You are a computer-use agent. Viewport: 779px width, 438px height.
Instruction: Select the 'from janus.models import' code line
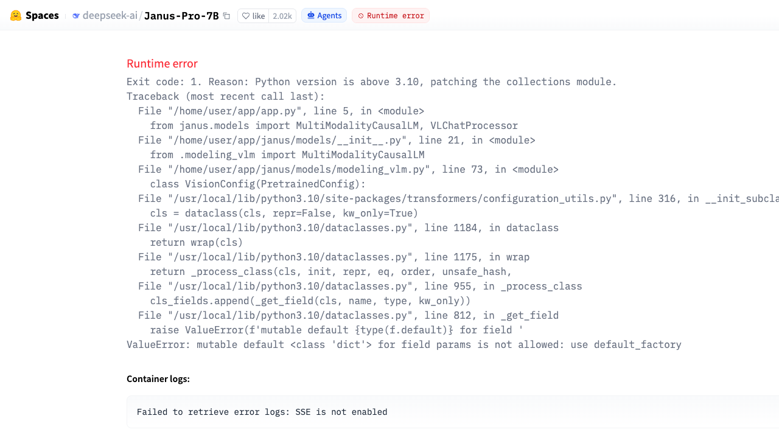[334, 126]
